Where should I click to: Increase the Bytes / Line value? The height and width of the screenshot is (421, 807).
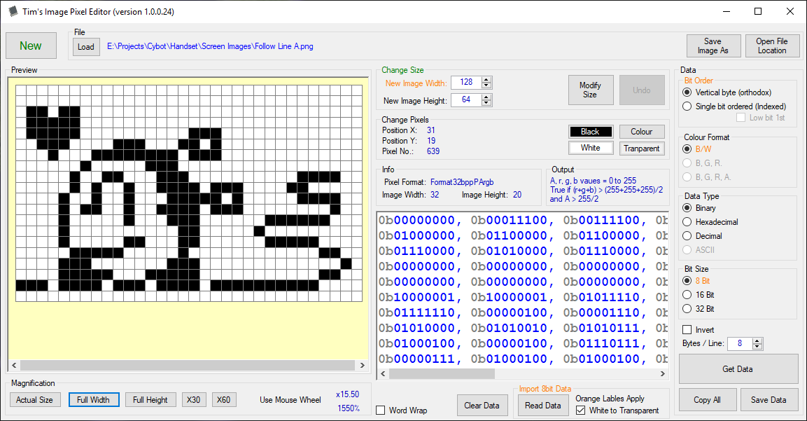pos(758,340)
